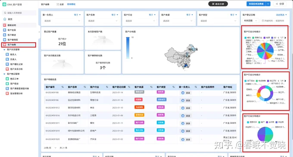The height and width of the screenshot is (157, 293).
Task: Toggle 电话销售 legend item in donut chart
Action: pyautogui.click(x=261, y=81)
